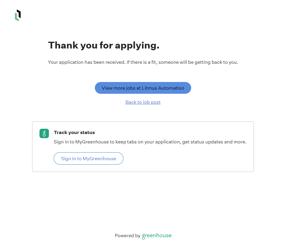Click the greenhouse wordmark logo in footer

[157, 236]
